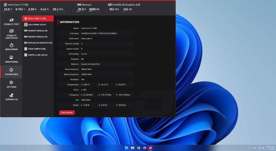Screen dimensions: 276x151
Task: Click the minimum temperature 9.00 °C cell
Action: 85,84
